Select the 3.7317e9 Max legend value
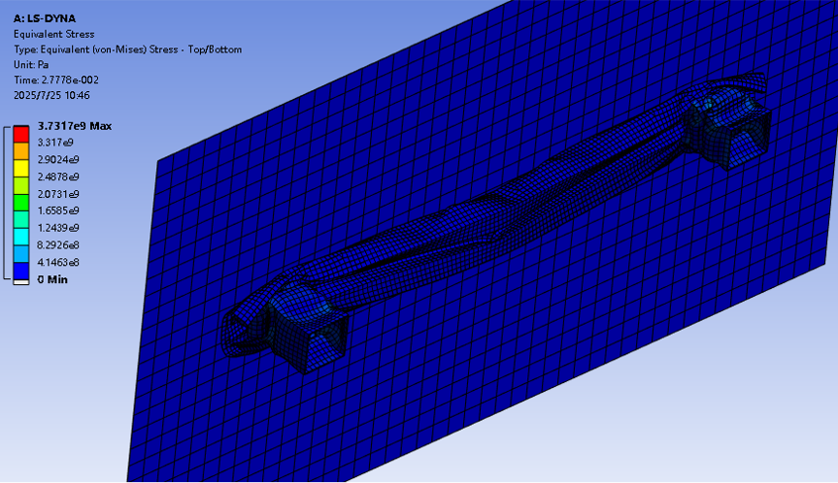Image resolution: width=838 pixels, height=483 pixels. 75,126
